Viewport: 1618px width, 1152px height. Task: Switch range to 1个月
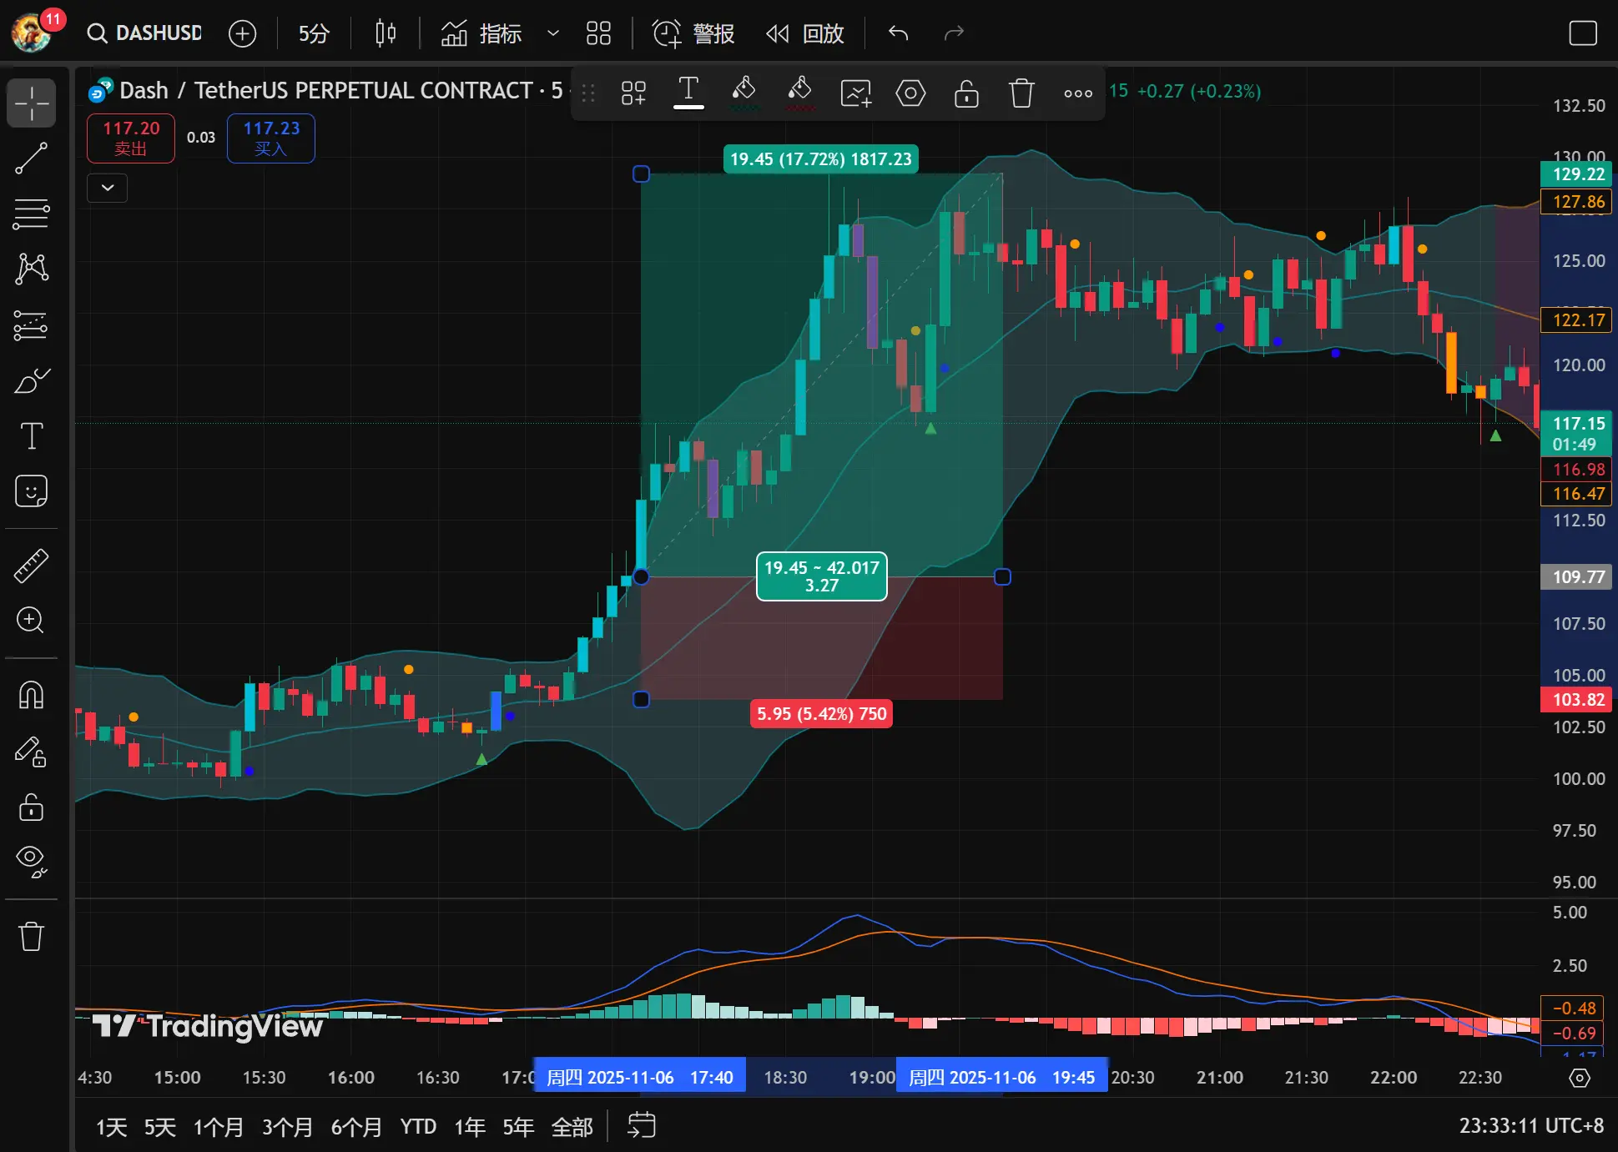[x=218, y=1127]
